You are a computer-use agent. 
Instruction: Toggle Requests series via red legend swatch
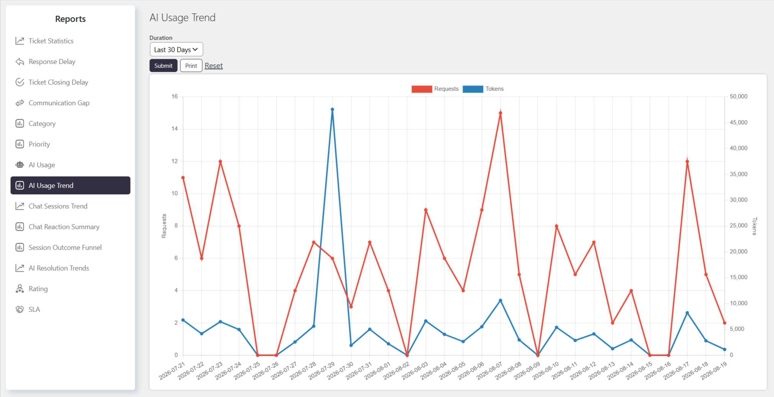coord(422,89)
